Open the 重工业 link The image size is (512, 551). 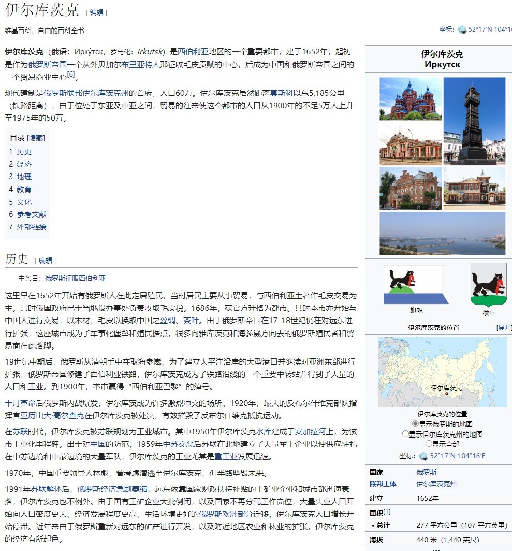click(x=226, y=456)
